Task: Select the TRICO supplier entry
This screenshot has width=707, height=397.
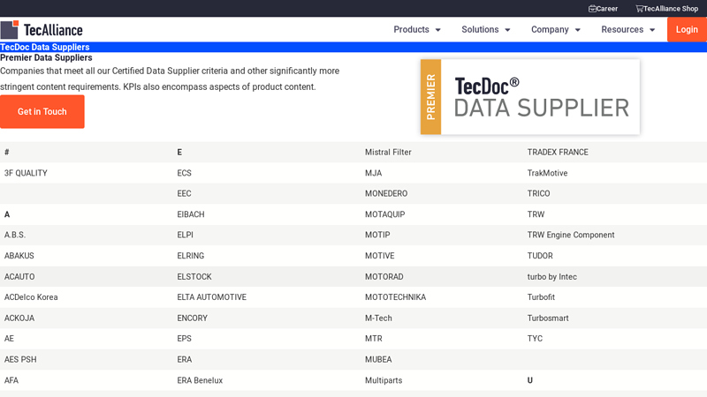Action: pyautogui.click(x=538, y=193)
